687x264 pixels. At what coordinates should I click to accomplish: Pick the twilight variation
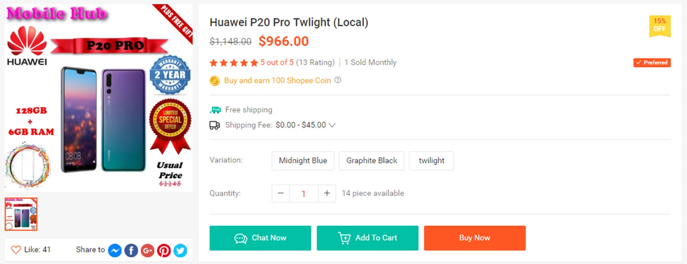coord(431,161)
